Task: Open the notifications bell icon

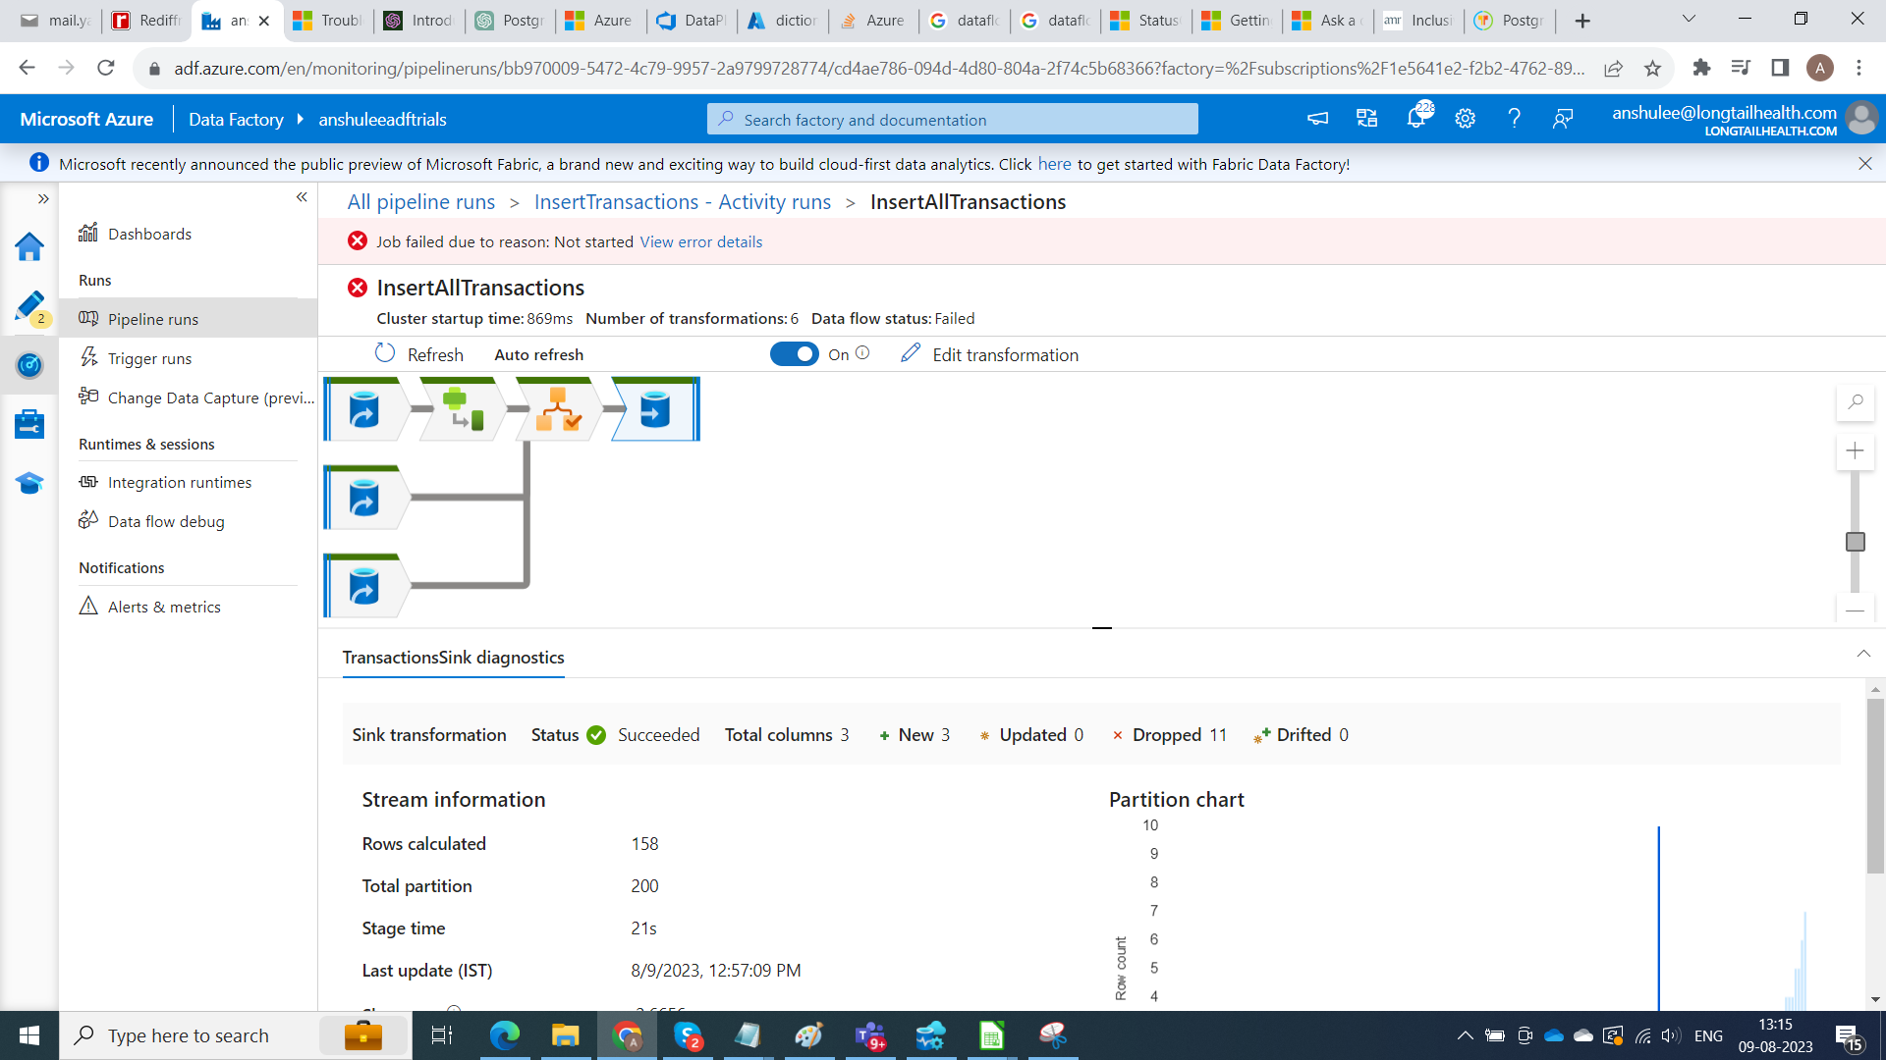Action: pos(1415,119)
